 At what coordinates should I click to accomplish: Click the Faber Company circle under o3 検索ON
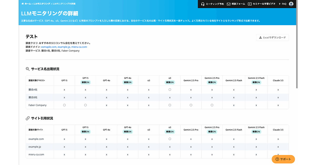pos(170,105)
